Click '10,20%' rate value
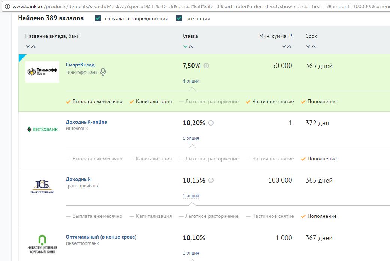The height and width of the screenshot is (261, 390). tap(194, 123)
